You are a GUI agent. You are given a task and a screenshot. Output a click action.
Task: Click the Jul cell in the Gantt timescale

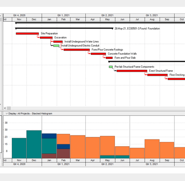(x=137, y=19)
